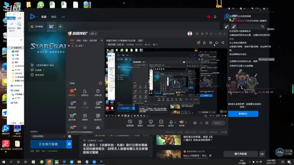
Task: Switch to 场景1 tab
Action: coord(72,40)
